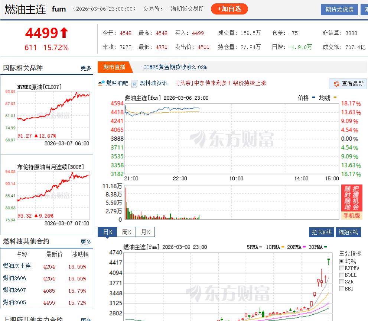Screen dimensions: 368x321
Task: Open the 燃油2606 contract link
Action: [x=14, y=278]
